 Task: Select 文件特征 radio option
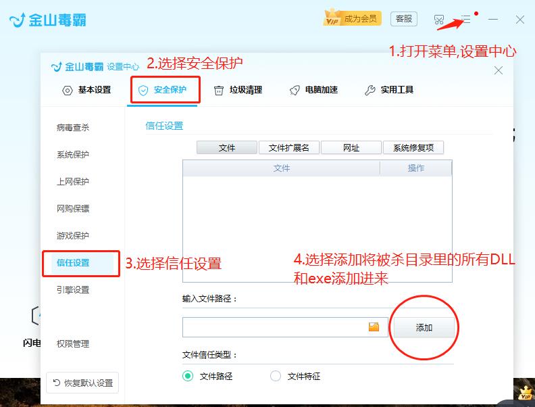(295, 377)
